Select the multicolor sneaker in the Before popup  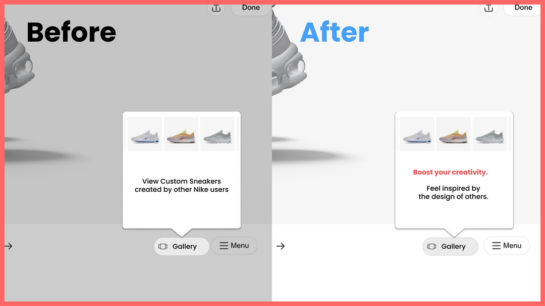[181, 134]
